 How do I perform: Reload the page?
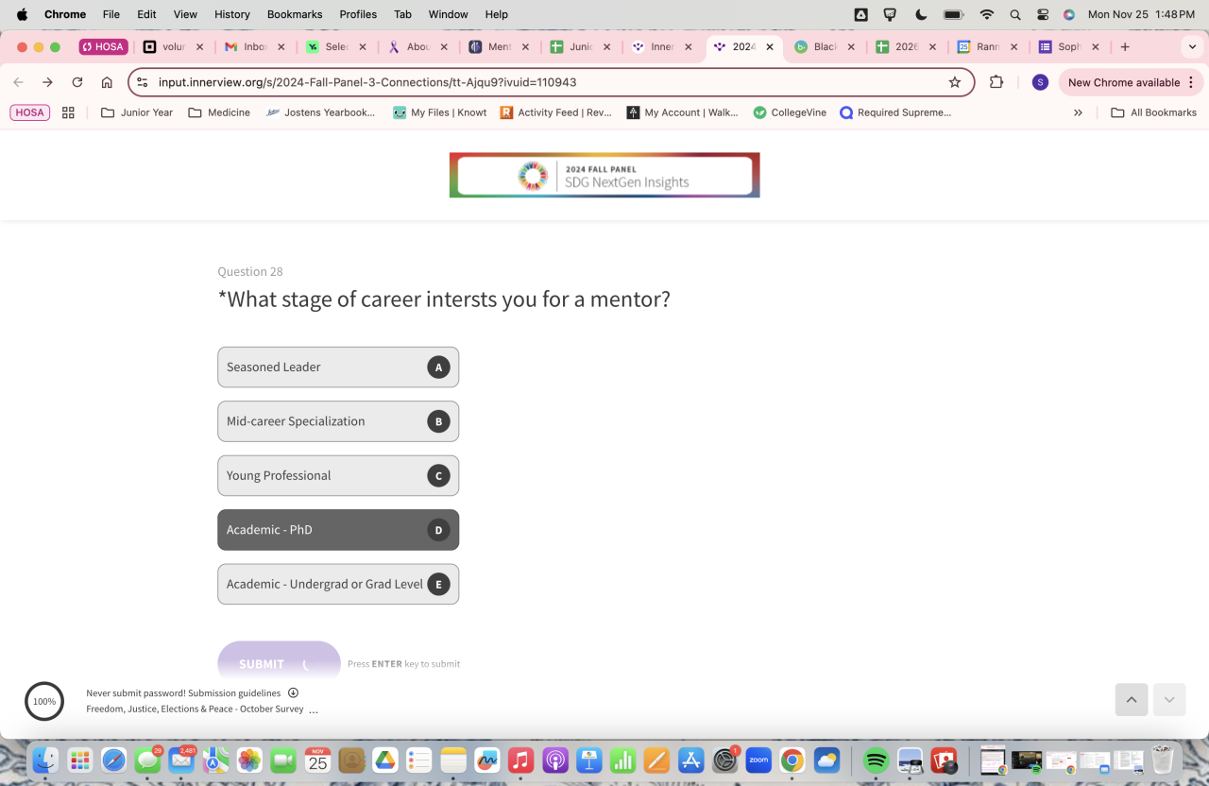(x=77, y=82)
